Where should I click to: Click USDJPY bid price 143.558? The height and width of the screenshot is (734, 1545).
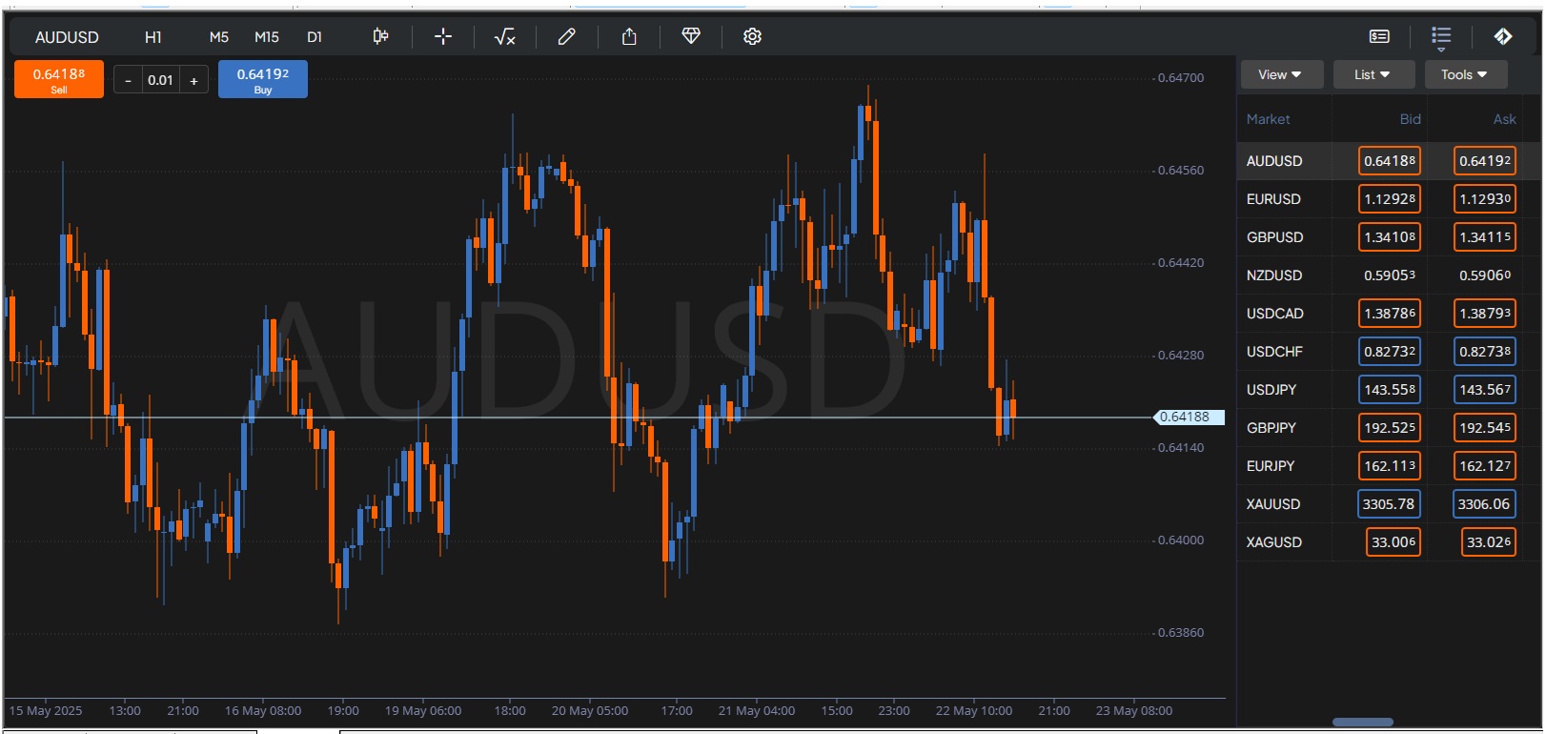(x=1390, y=390)
